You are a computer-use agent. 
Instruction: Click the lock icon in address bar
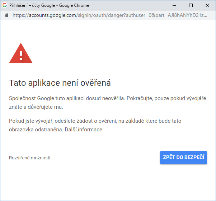click(7, 15)
